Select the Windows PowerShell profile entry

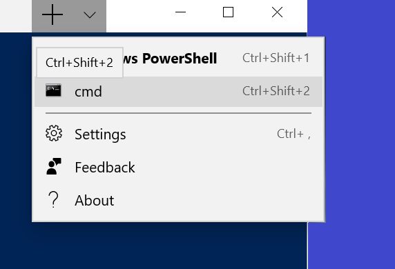tap(178, 59)
